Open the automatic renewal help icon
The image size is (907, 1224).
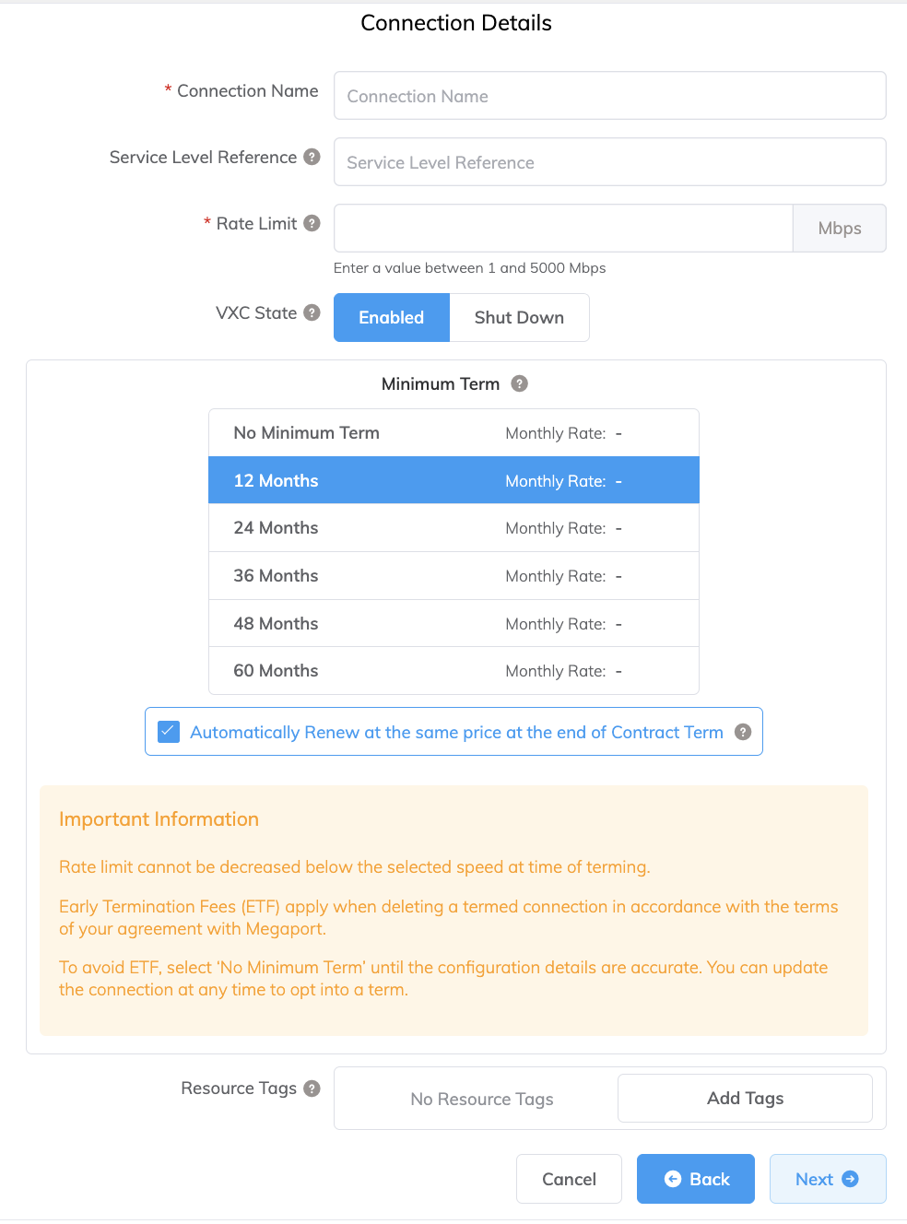tap(743, 732)
